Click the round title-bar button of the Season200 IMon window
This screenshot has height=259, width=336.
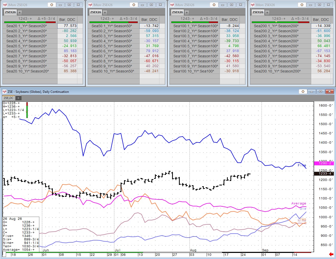[x=302, y=5]
